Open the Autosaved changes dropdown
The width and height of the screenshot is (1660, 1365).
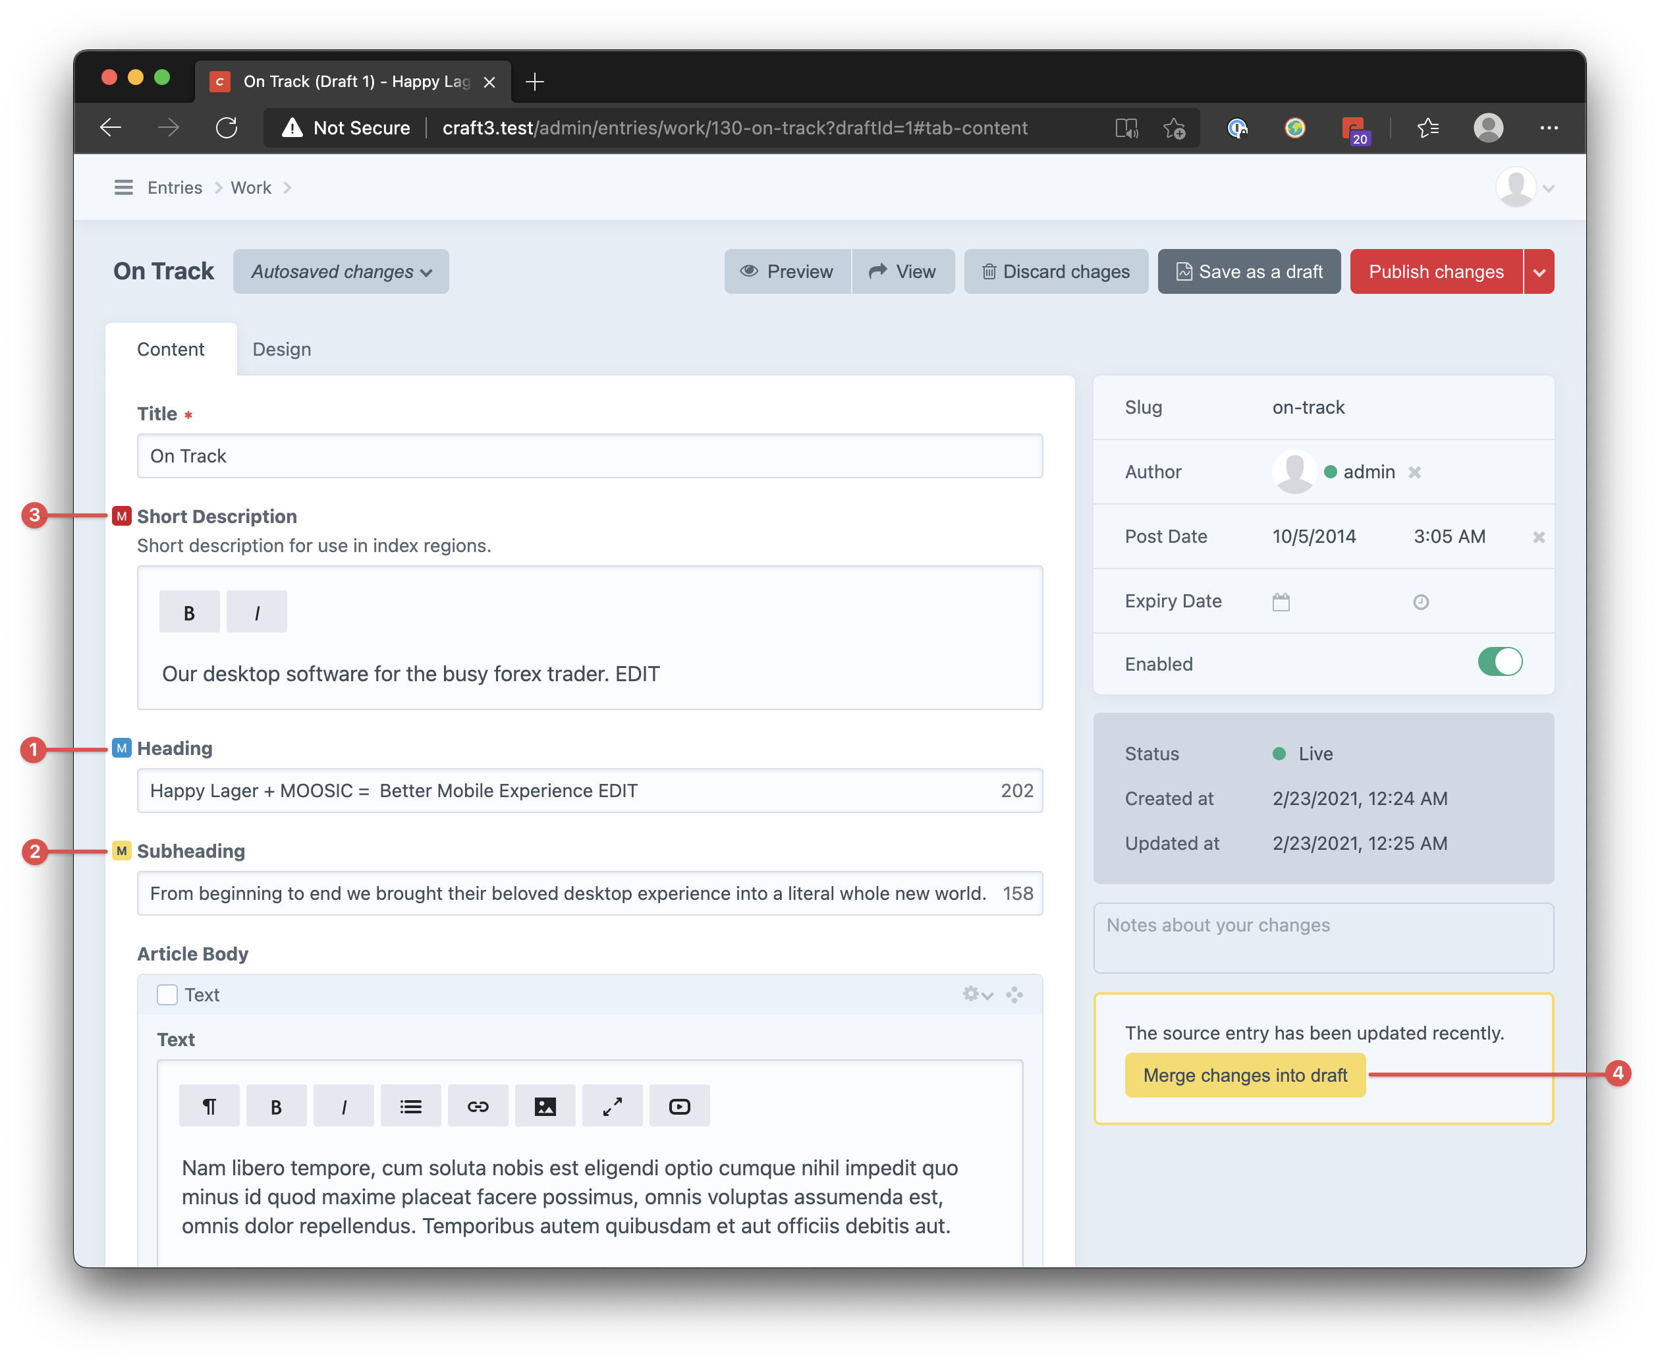341,272
